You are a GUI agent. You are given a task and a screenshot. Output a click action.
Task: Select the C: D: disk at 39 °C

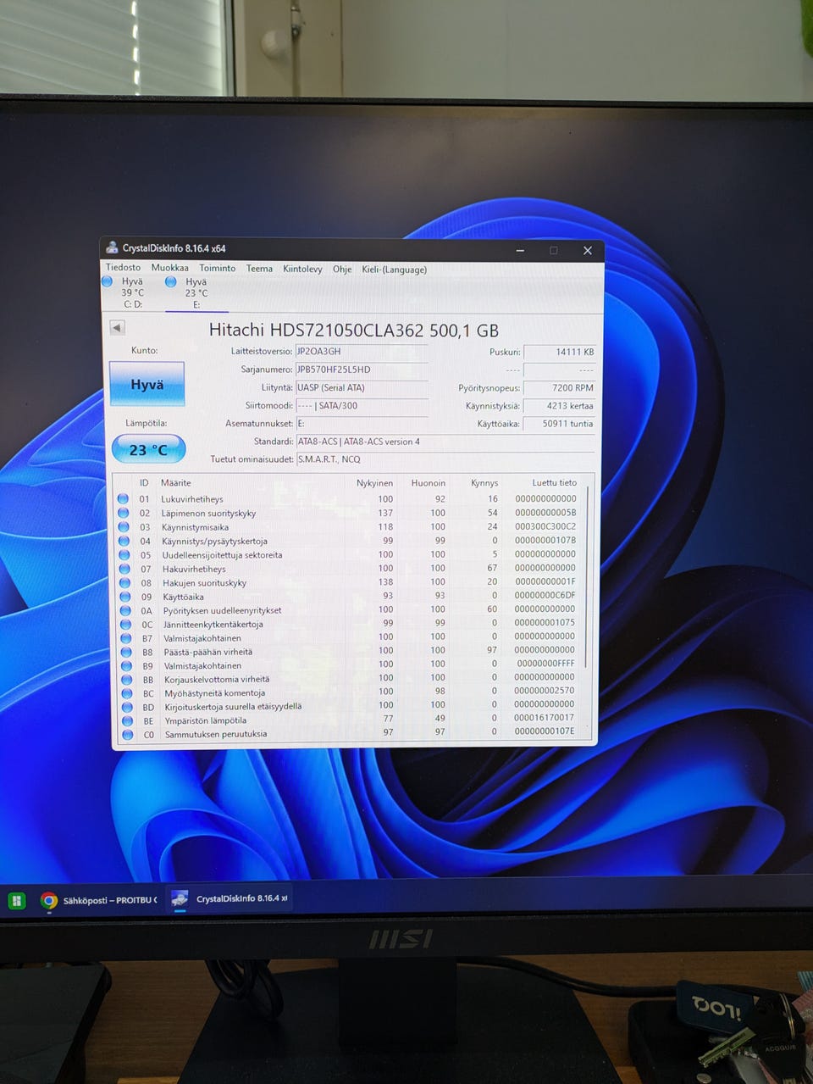(x=132, y=292)
